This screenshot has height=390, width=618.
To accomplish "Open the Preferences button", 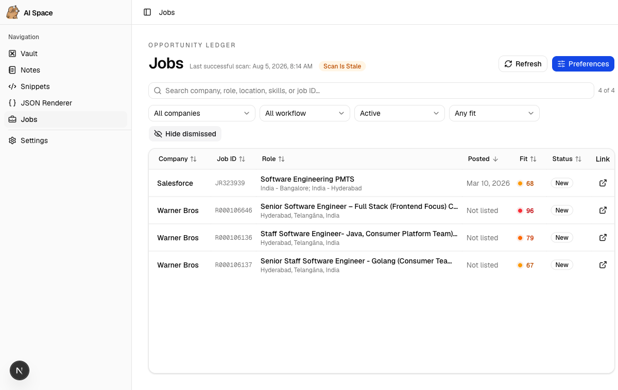I will 583,64.
